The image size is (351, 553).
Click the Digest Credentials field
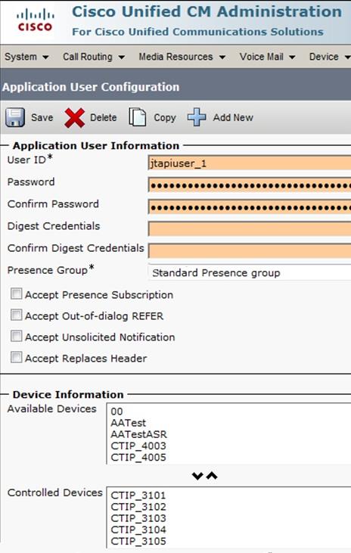(x=250, y=228)
